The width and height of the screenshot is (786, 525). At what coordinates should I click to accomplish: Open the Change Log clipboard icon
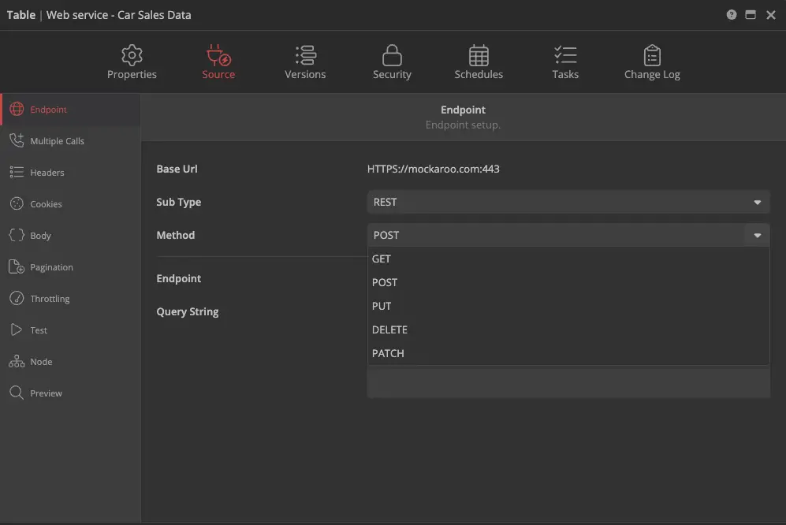pyautogui.click(x=652, y=55)
